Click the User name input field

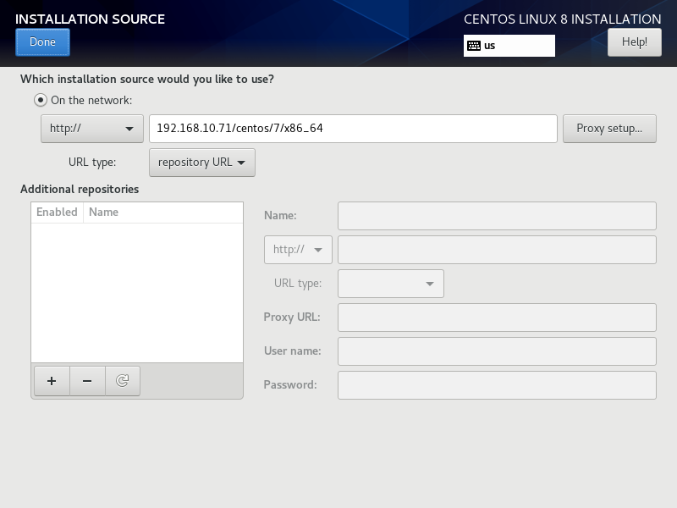coord(497,351)
